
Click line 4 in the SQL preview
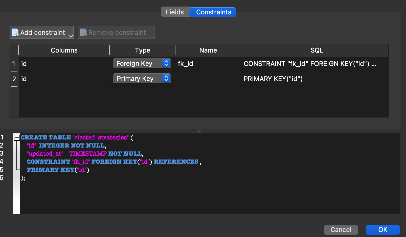click(114, 162)
